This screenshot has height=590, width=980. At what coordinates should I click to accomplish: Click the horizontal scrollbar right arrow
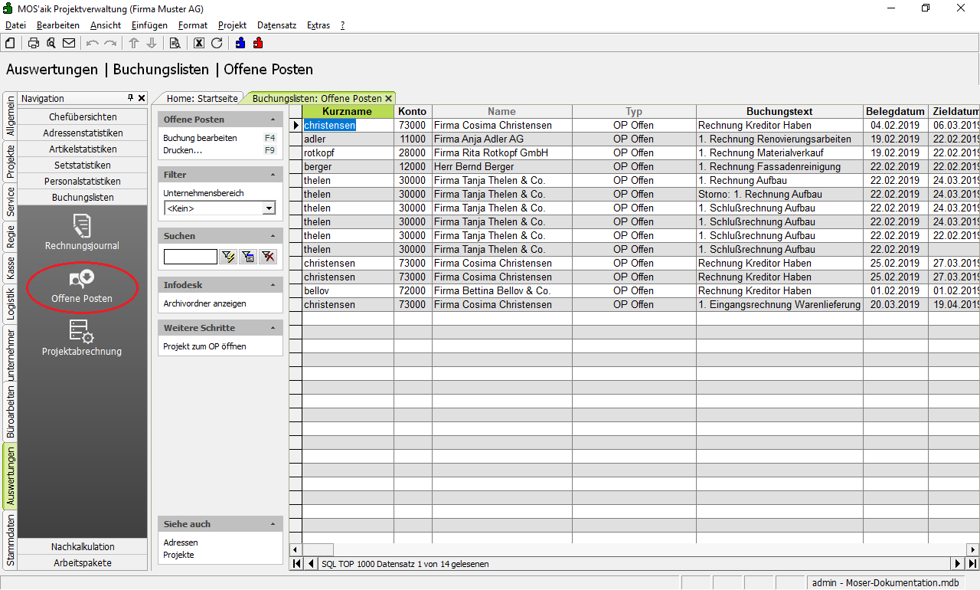click(973, 549)
